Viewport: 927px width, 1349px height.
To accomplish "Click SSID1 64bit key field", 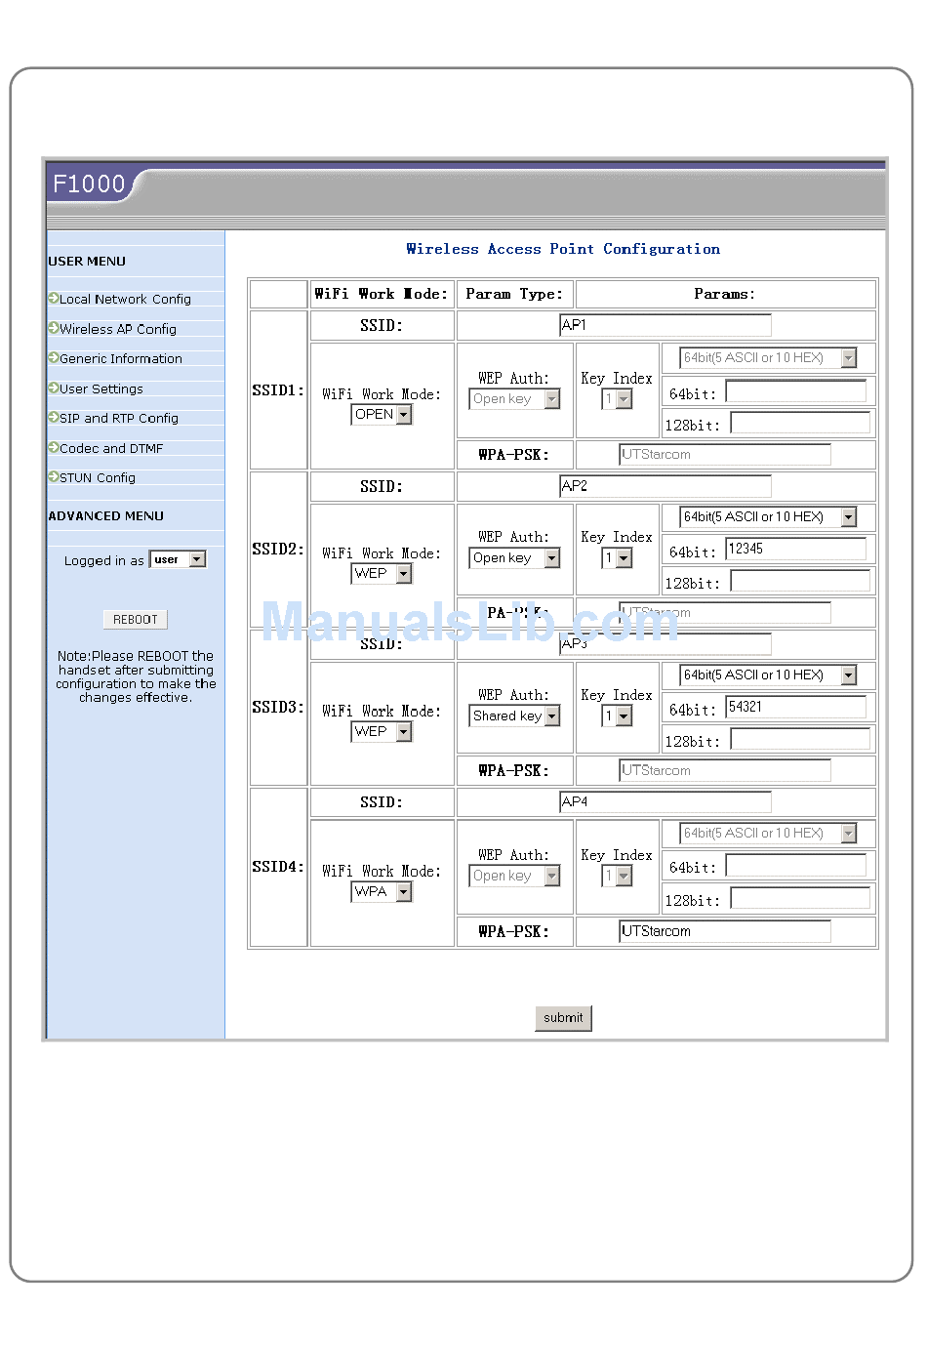I will pyautogui.click(x=796, y=391).
